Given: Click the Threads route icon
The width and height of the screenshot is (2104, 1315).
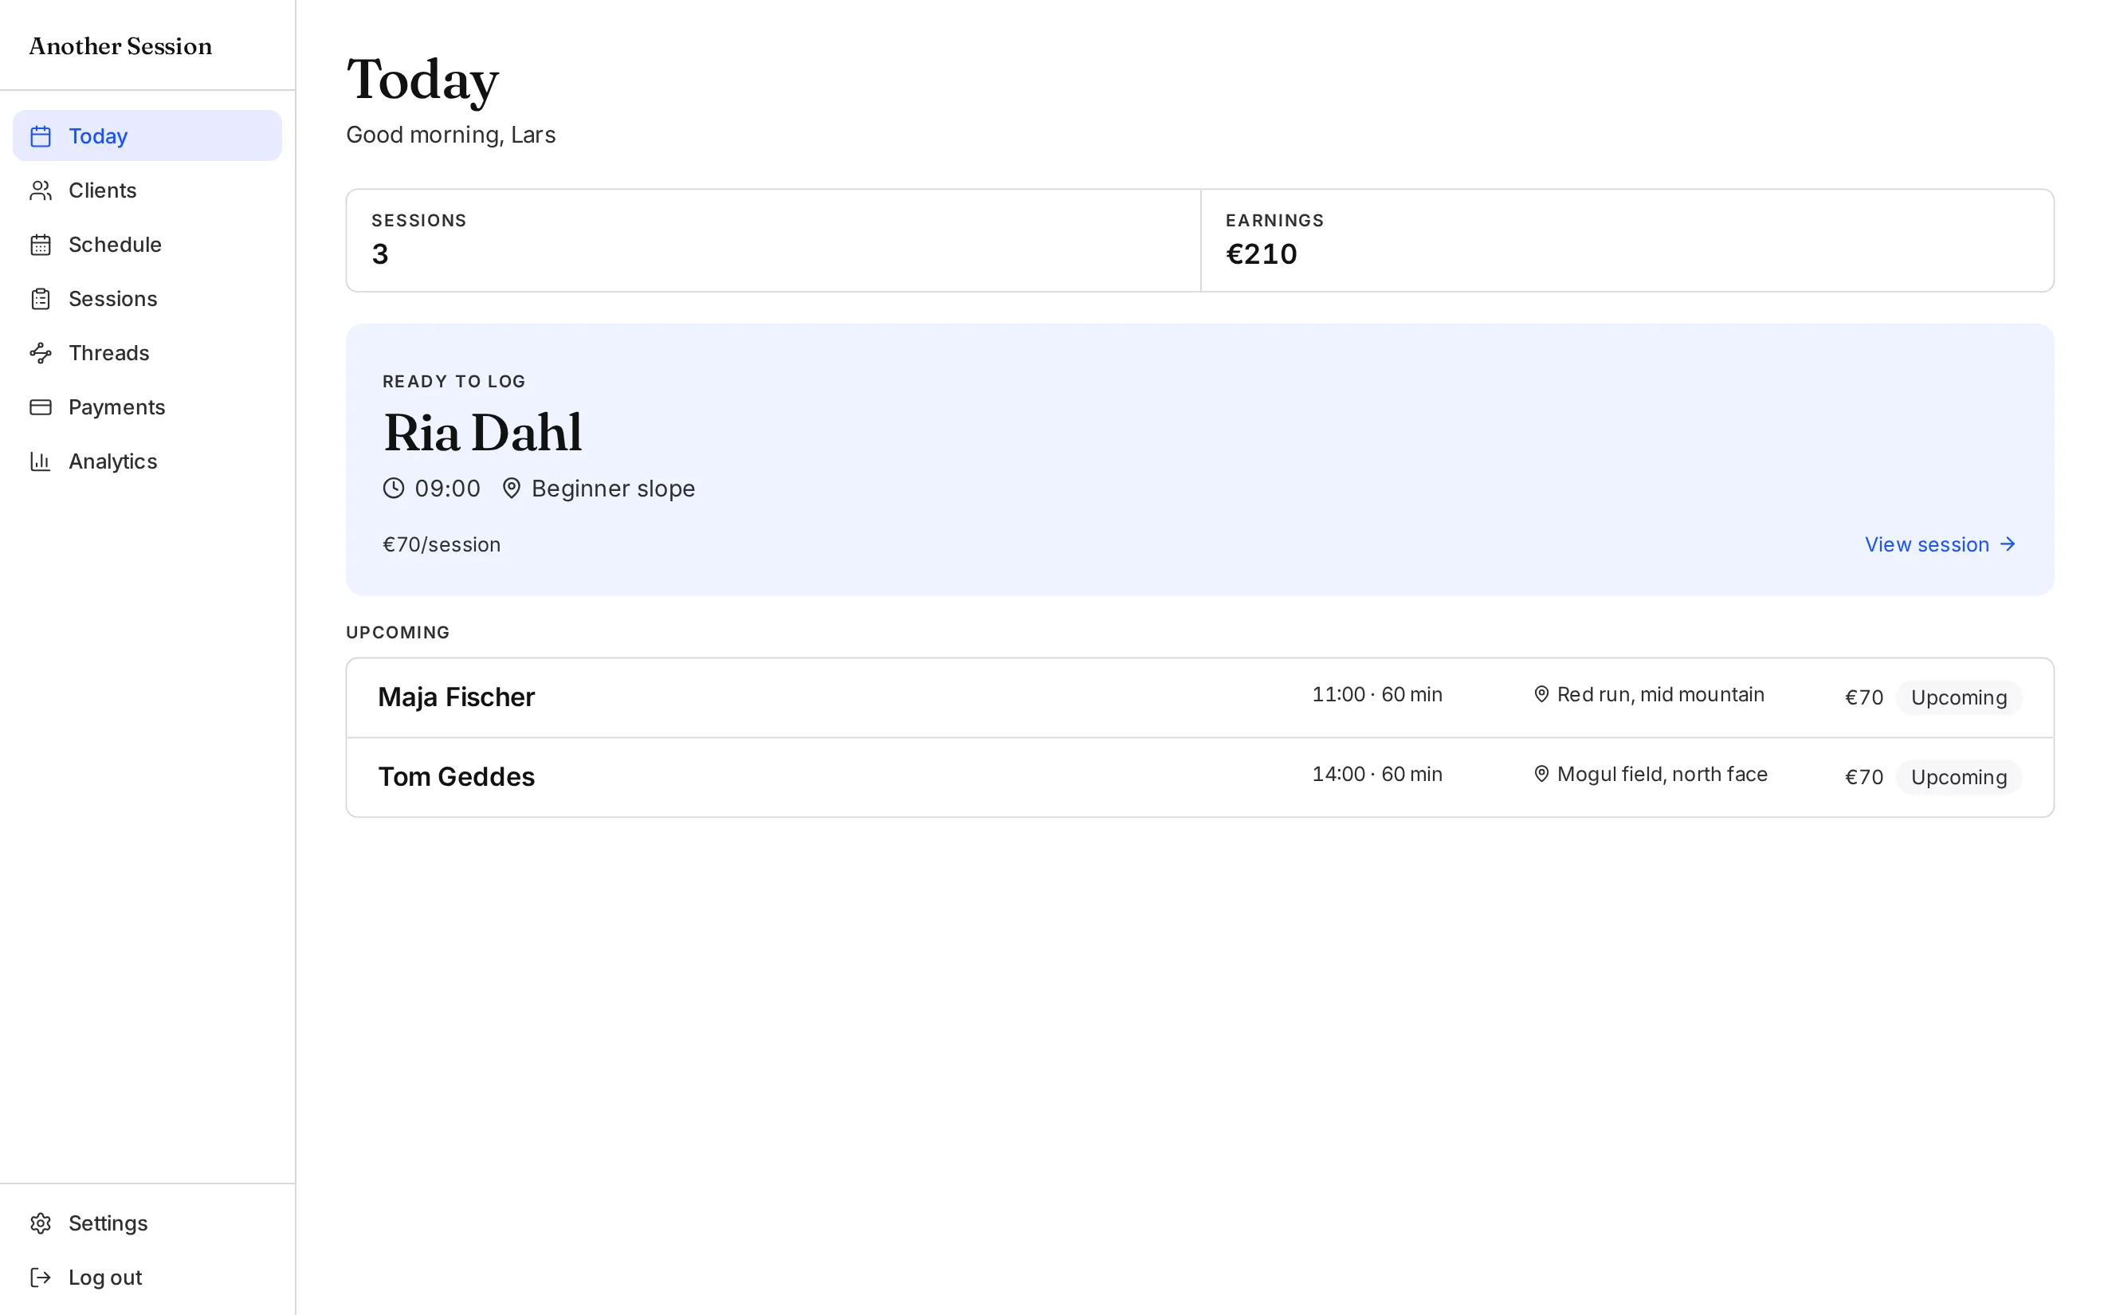Looking at the screenshot, I should [x=41, y=353].
